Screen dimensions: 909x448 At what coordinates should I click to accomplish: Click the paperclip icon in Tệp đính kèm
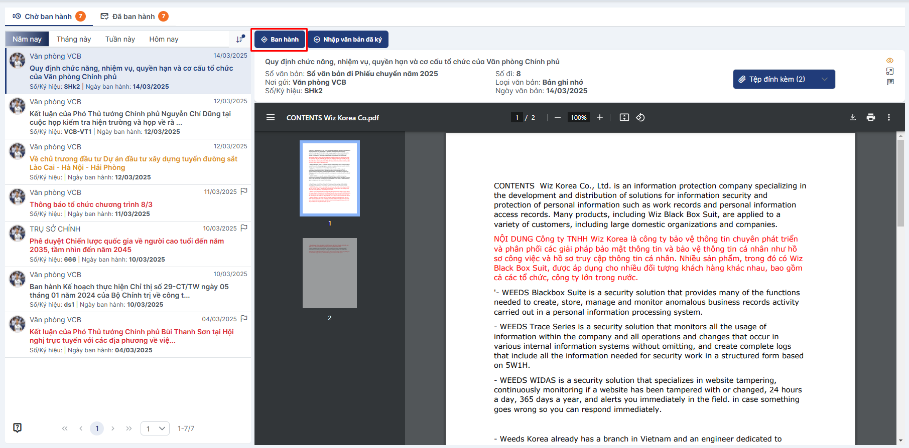tap(742, 79)
